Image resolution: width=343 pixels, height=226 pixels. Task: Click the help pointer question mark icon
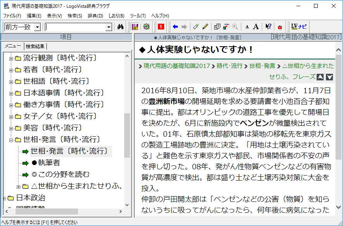click(x=268, y=27)
